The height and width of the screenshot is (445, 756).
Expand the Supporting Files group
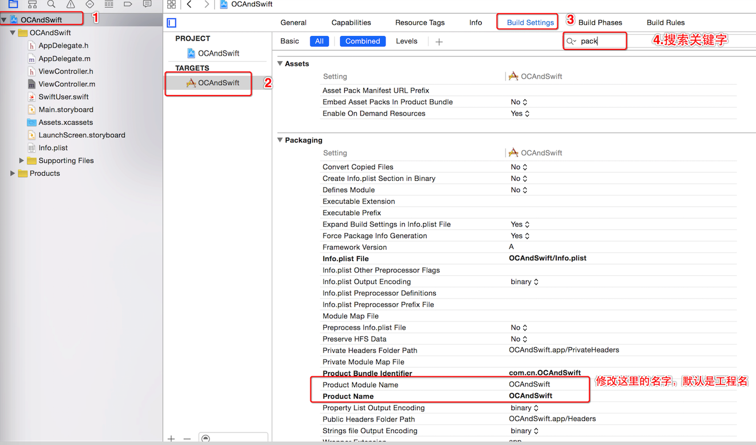click(22, 161)
